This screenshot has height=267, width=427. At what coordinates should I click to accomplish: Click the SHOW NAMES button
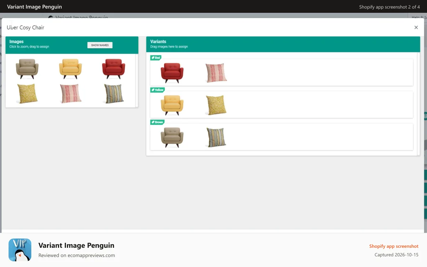100,45
